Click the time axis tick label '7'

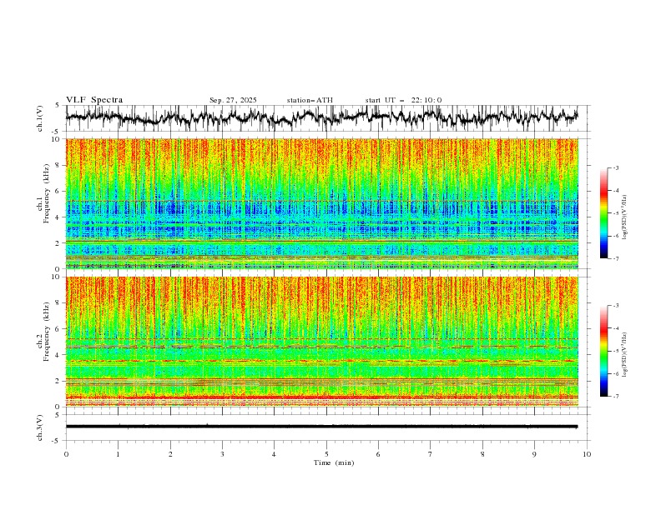(431, 454)
